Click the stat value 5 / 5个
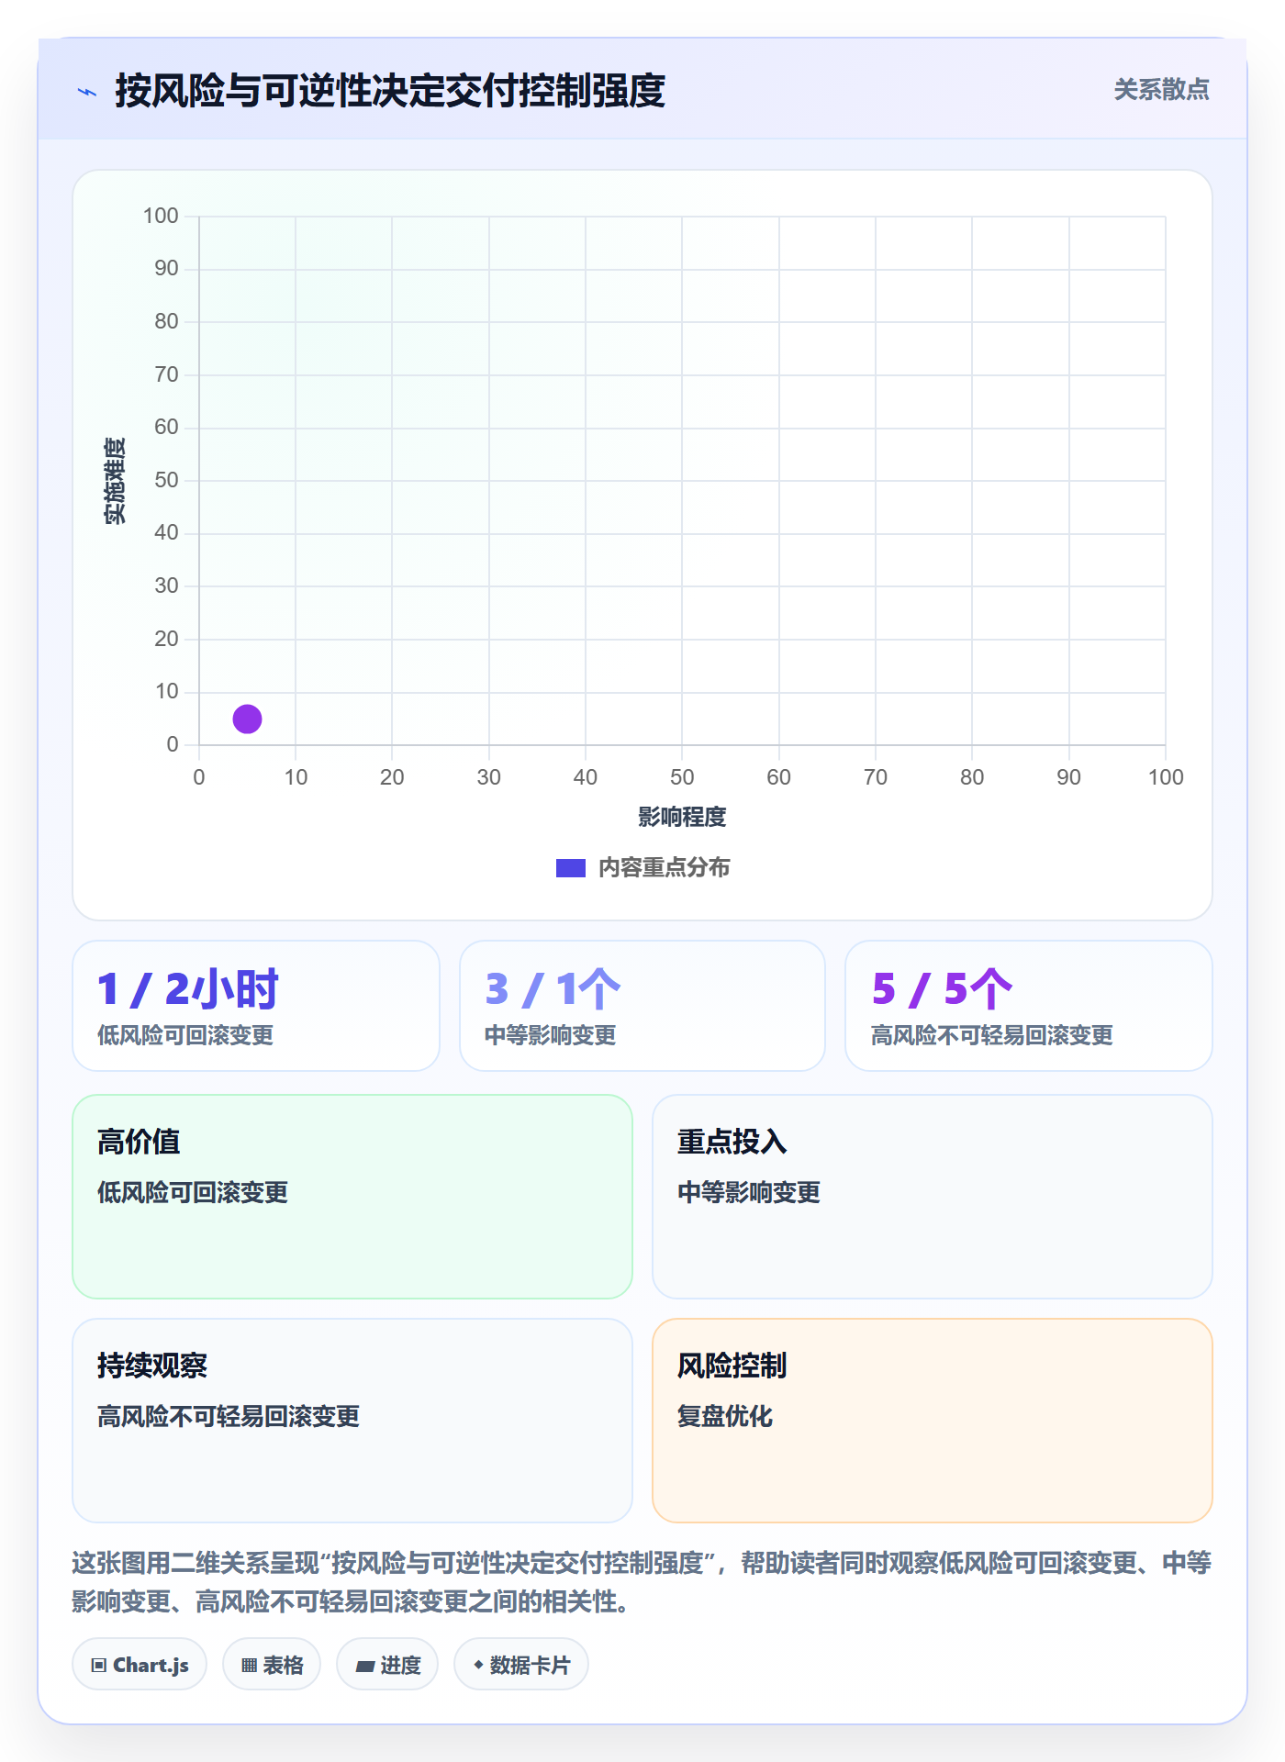The image size is (1285, 1762). pos(942,989)
